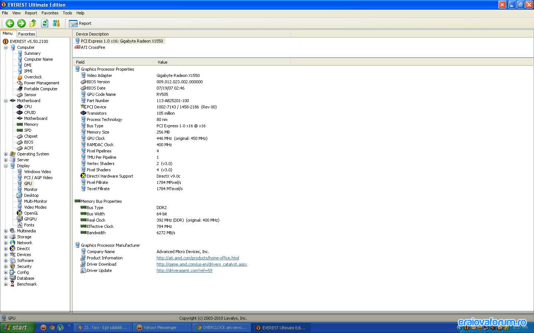Expand the Benchmark tree node
Viewport: 534px width, 333px height.
click(x=6, y=284)
